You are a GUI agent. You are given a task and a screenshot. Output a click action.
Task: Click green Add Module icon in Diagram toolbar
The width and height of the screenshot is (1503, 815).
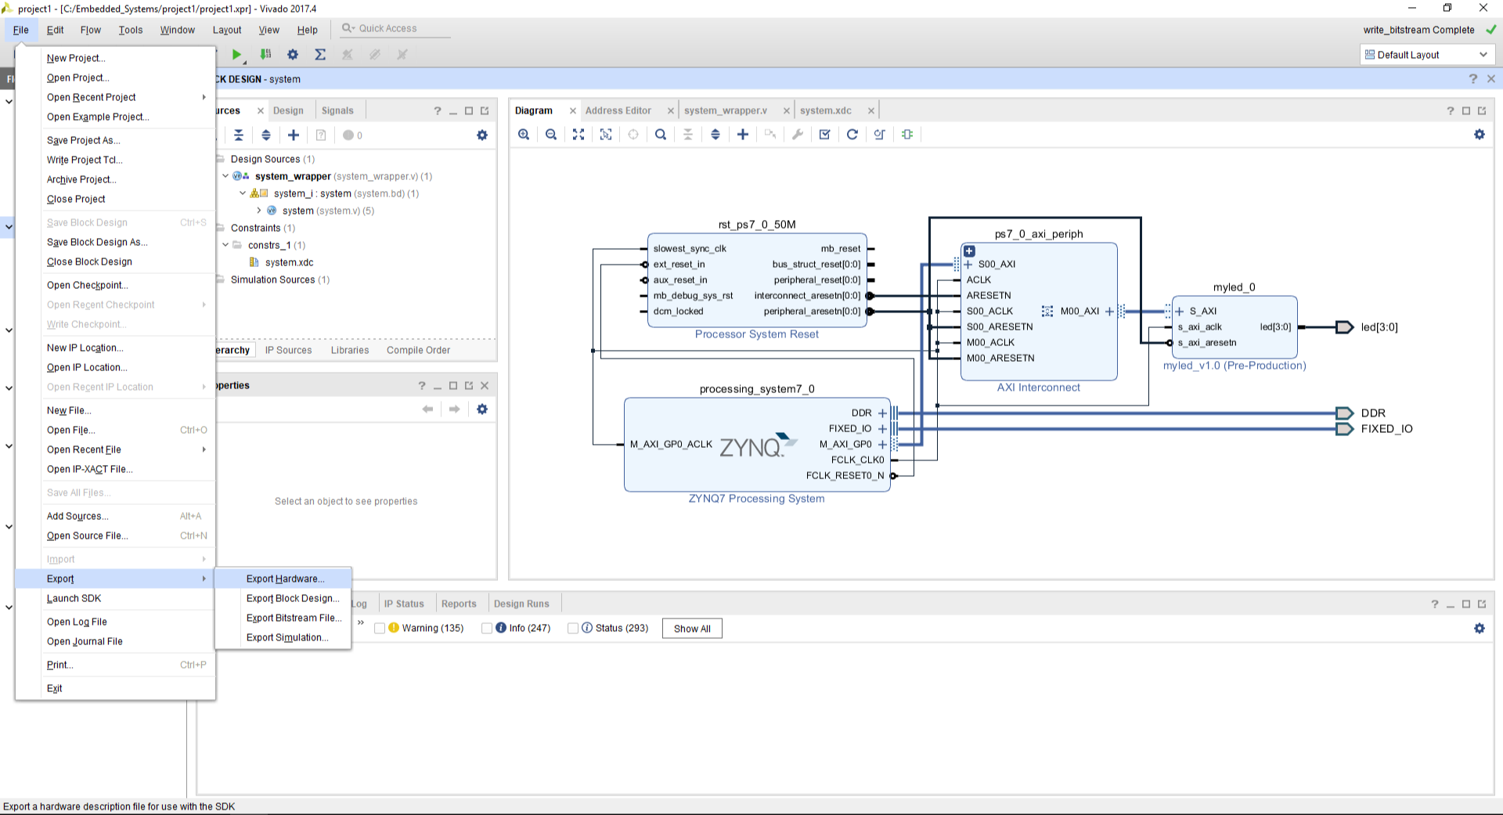click(907, 135)
